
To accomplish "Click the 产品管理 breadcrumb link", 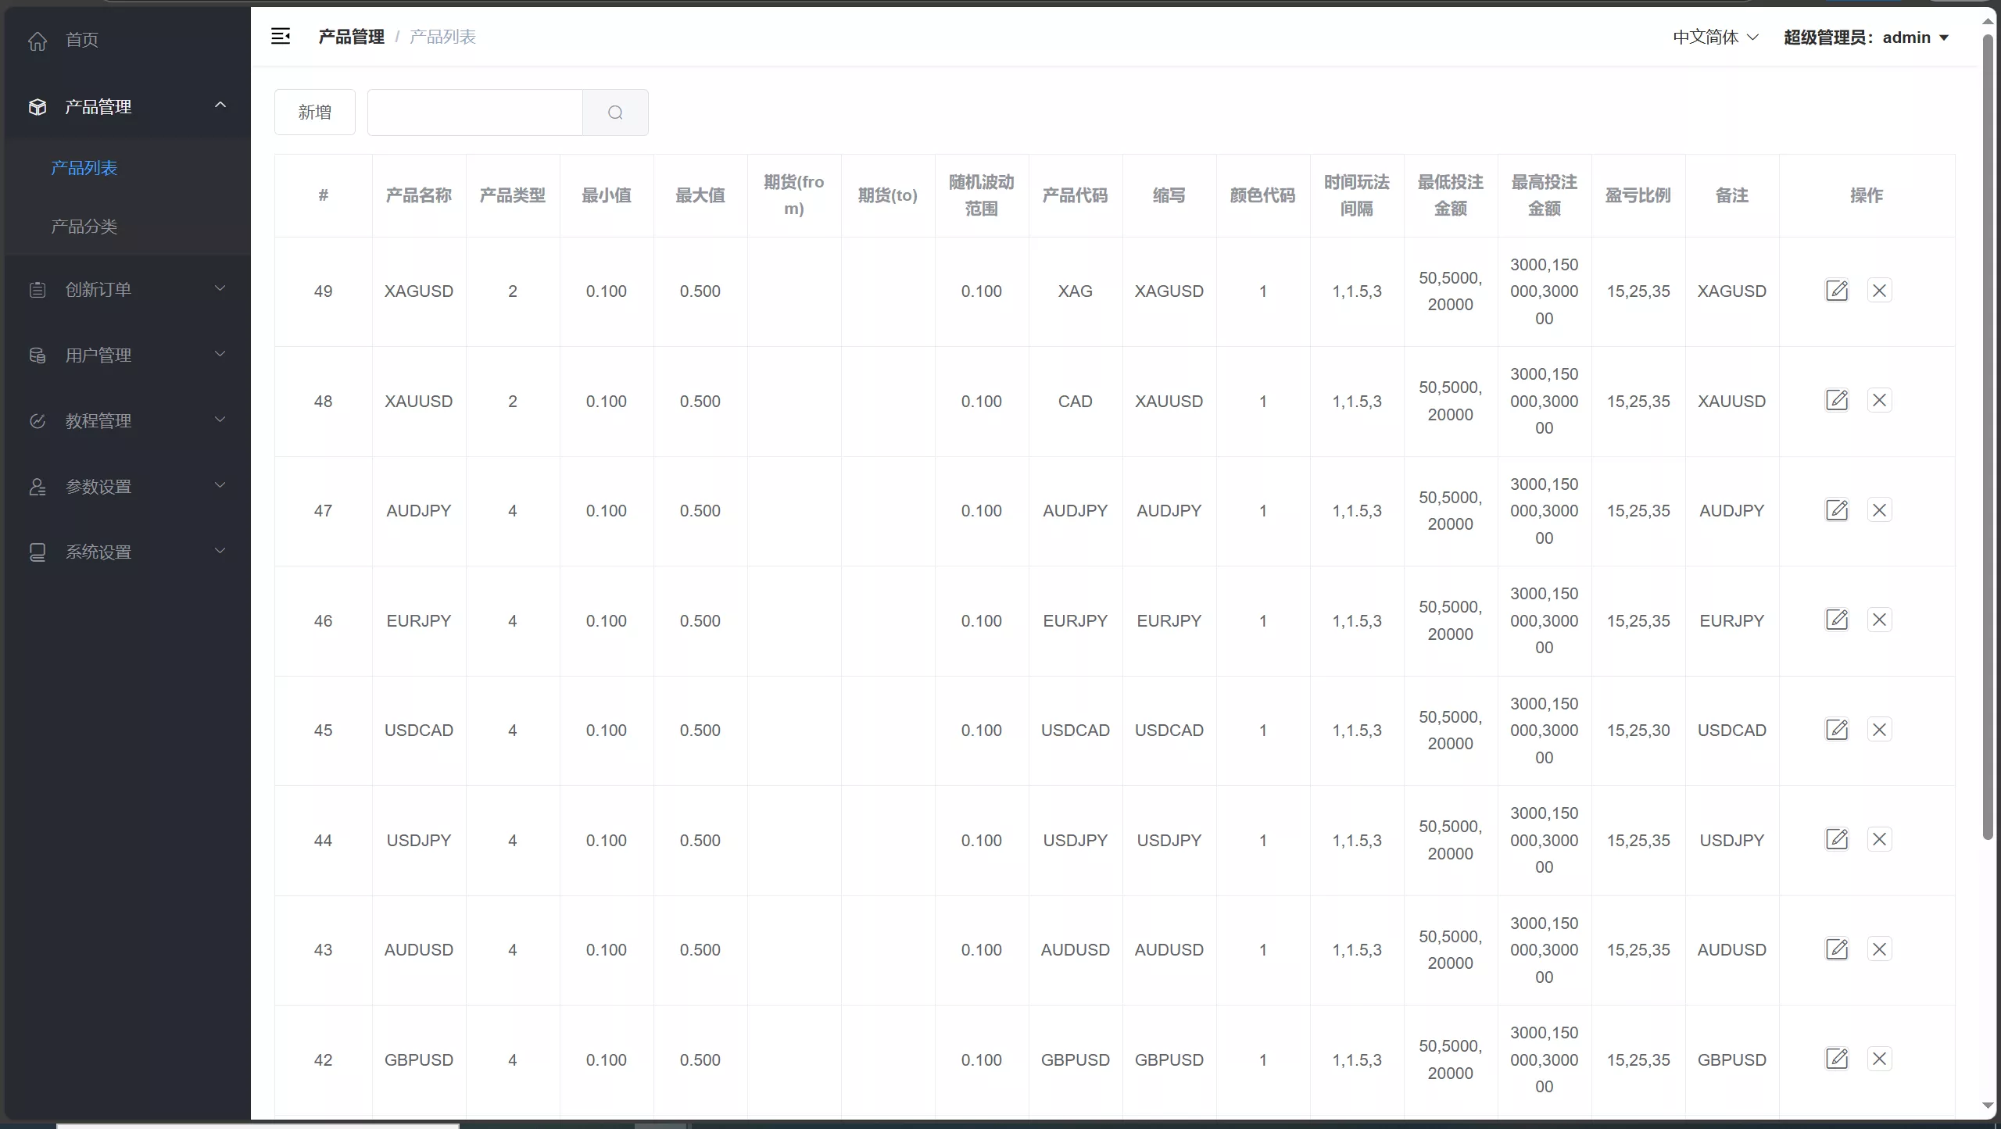I will click(351, 37).
